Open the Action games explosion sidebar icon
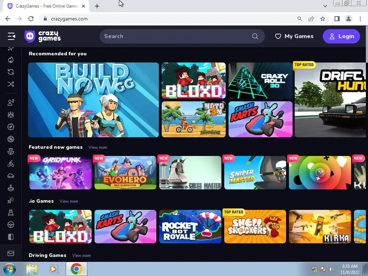Image resolution: width=368 pixels, height=276 pixels. [11, 115]
